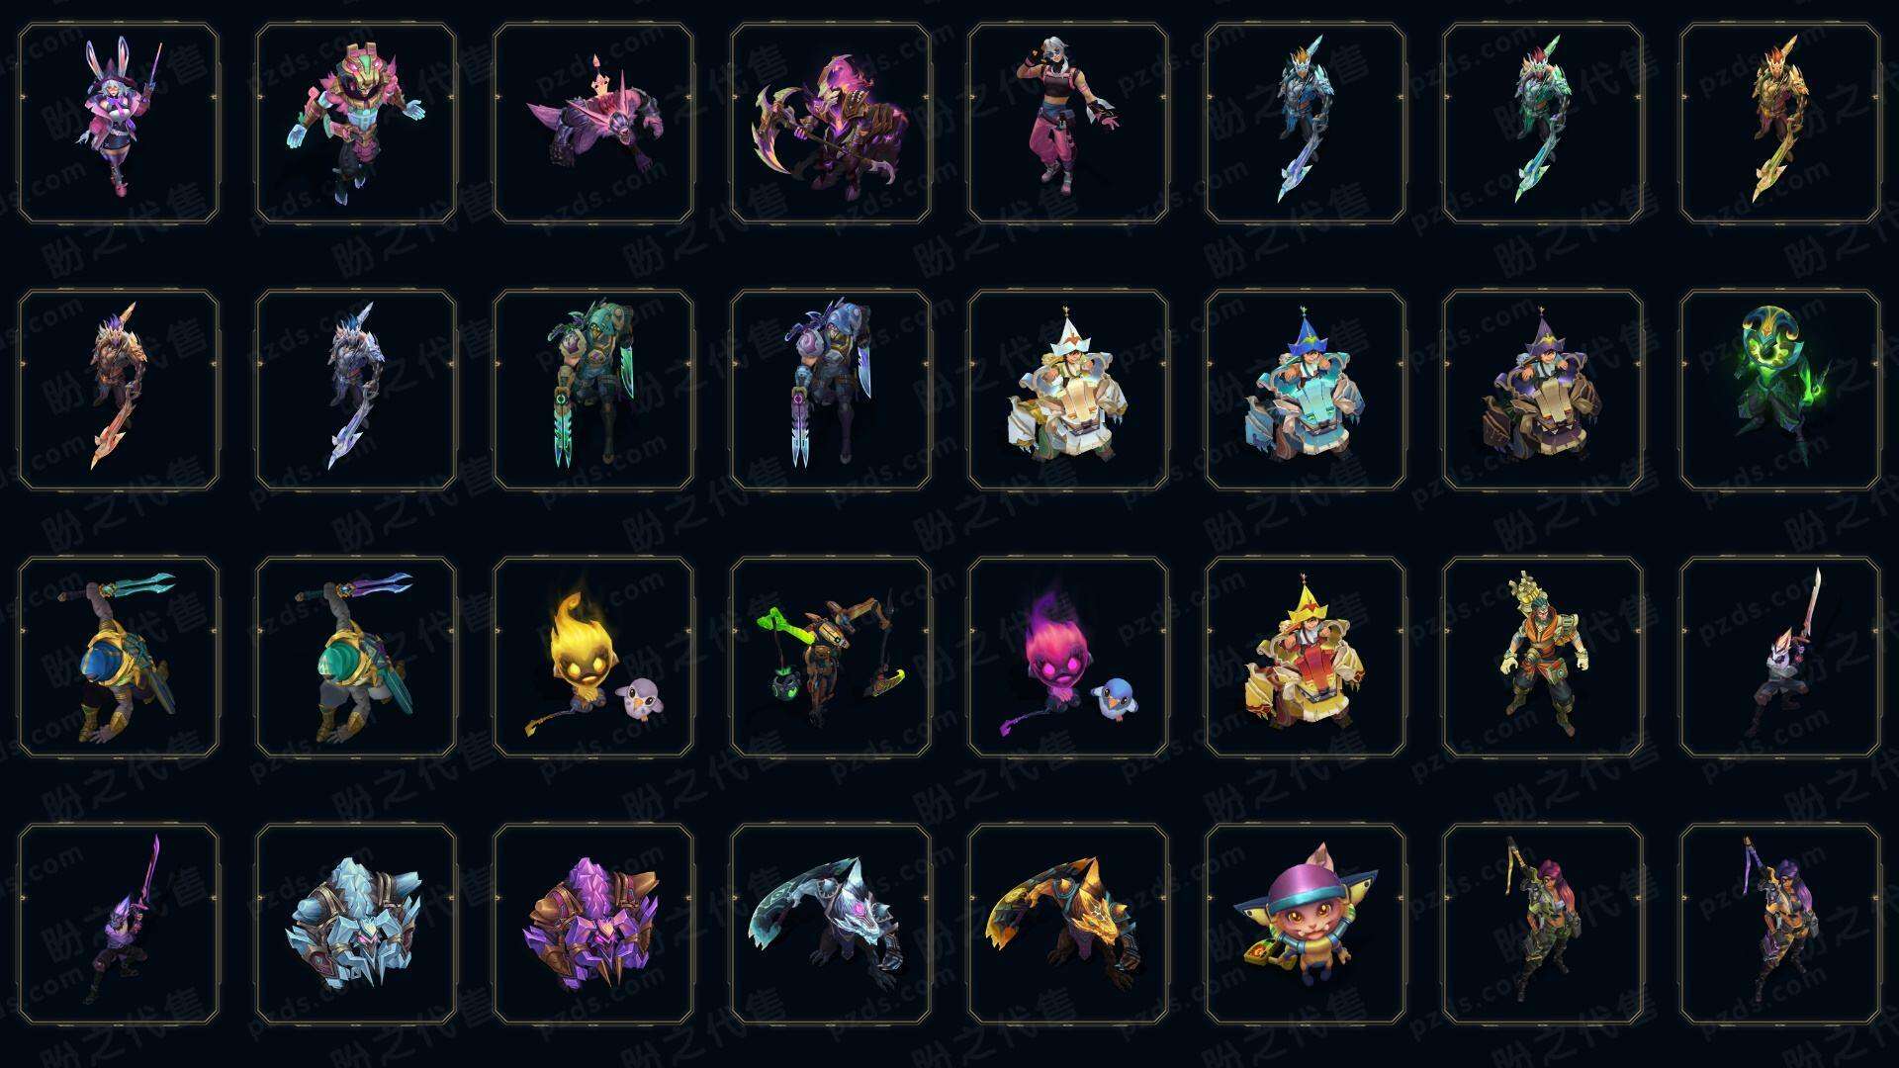Pick the blue-hat wizard in teal robes
The height and width of the screenshot is (1068, 1899).
point(1306,390)
